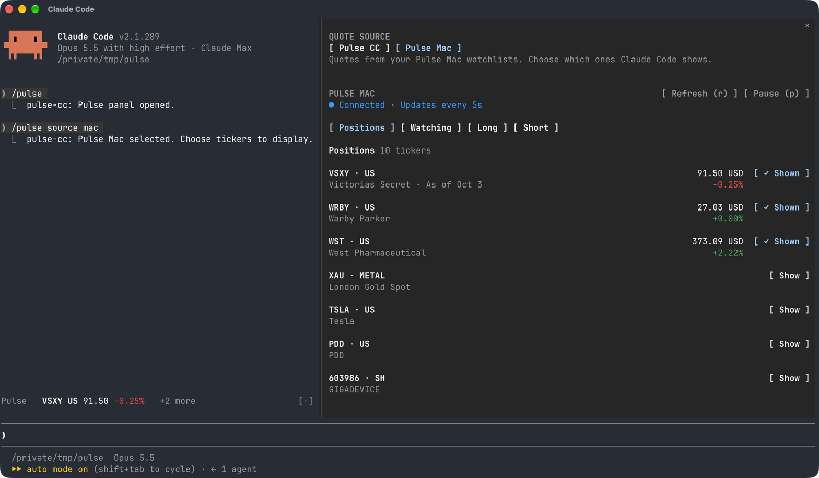819x478 pixels.
Task: Expand the '+2 more' tickers in Pulse bar
Action: (178, 401)
